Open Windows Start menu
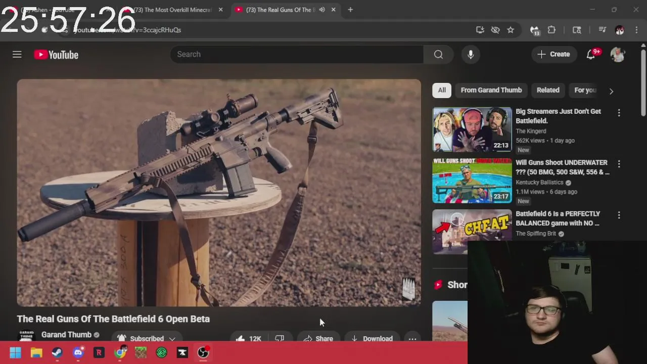Viewport: 647px width, 364px height. pos(15,352)
